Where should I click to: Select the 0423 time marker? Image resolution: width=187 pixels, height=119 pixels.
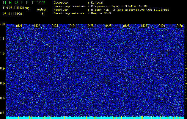click(55, 26)
